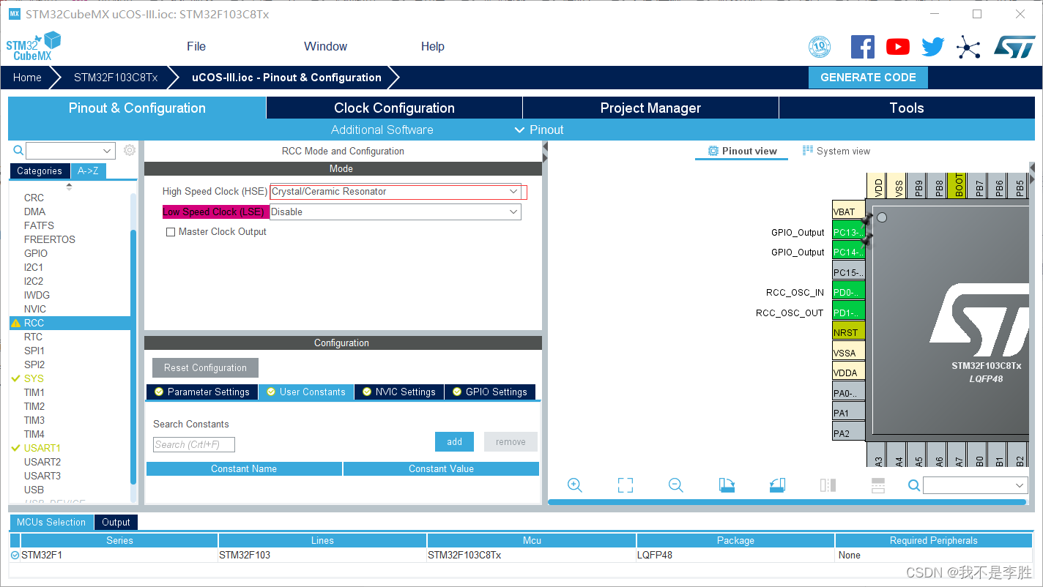Switch to the Parameter Settings tab

point(202,392)
